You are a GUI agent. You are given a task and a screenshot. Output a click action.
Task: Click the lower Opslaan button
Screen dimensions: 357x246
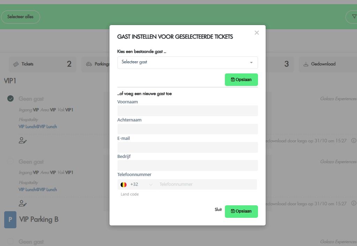(x=241, y=211)
